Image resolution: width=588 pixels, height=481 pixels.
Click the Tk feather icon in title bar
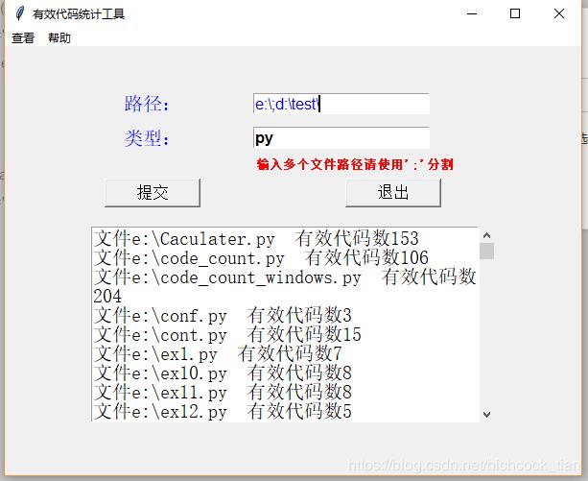click(x=19, y=13)
